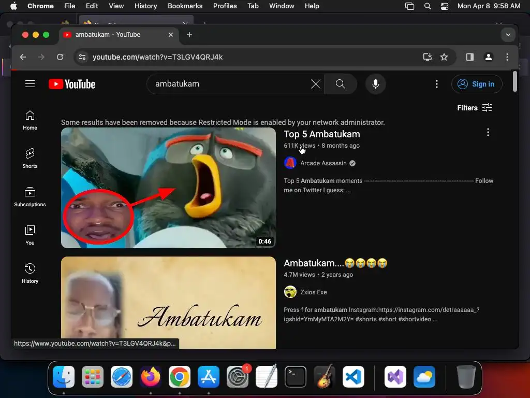Open the History menu in menu bar

click(145, 6)
